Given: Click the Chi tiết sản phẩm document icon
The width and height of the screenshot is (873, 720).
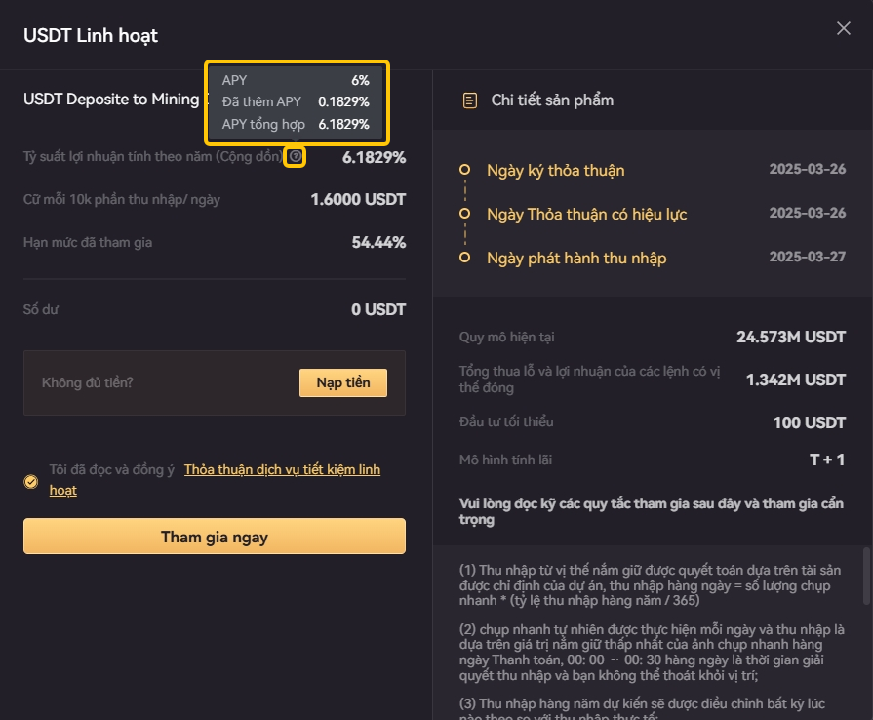Looking at the screenshot, I should (x=470, y=100).
